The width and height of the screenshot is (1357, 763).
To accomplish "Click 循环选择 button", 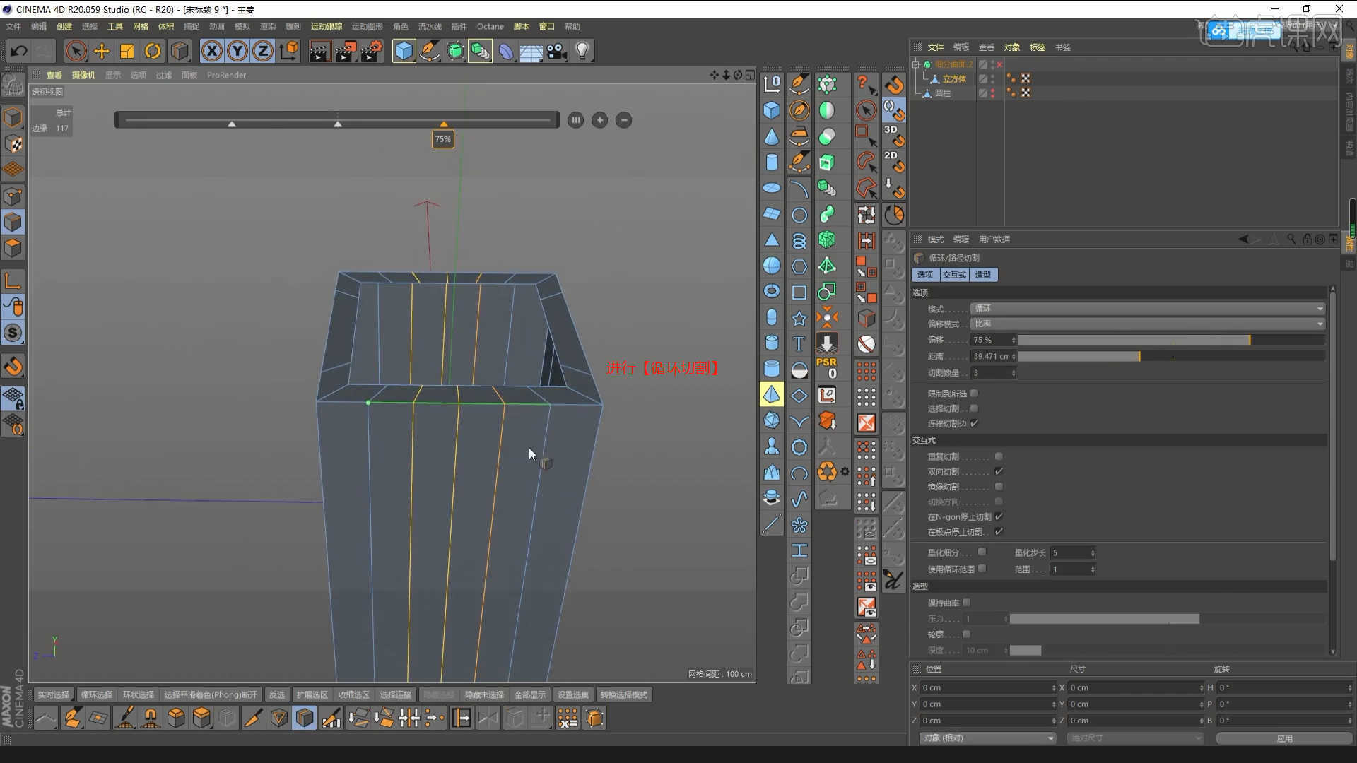I will pyautogui.click(x=96, y=694).
